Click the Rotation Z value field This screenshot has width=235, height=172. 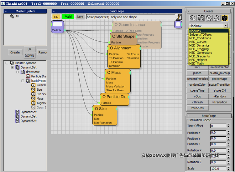[x=218, y=162]
